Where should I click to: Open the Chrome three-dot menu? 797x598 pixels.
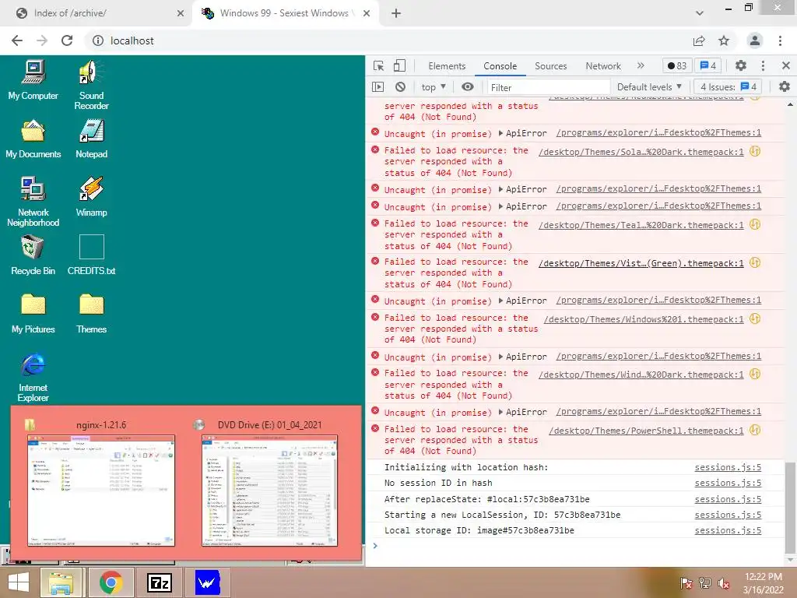click(x=780, y=40)
